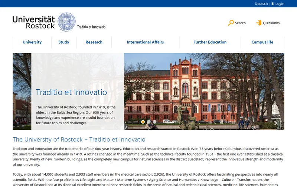Click the Quicklinks label
Image resolution: width=297 pixels, height=186 pixels.
(x=271, y=23)
